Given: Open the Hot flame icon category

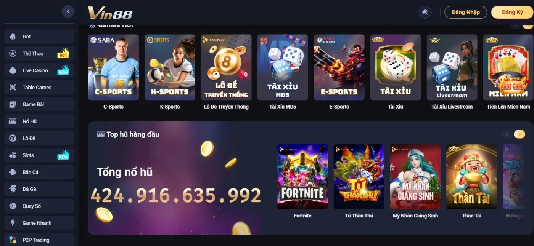Looking at the screenshot, I should 13,37.
